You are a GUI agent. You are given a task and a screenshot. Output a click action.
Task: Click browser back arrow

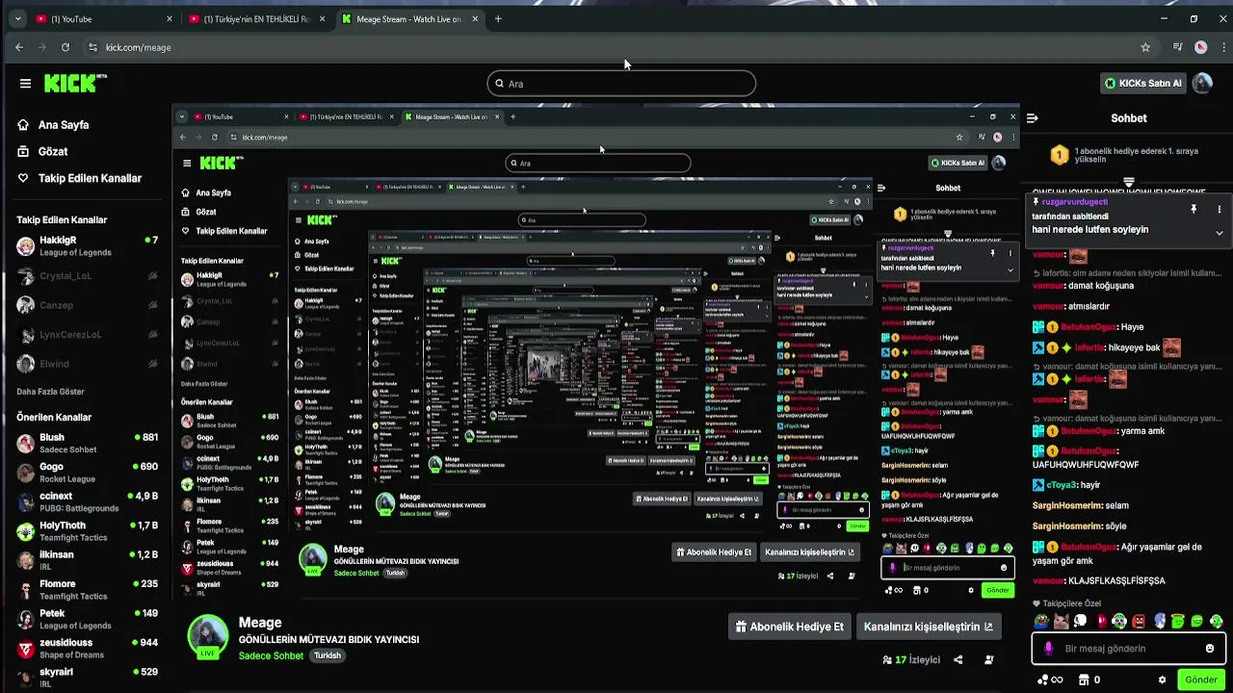pos(19,47)
